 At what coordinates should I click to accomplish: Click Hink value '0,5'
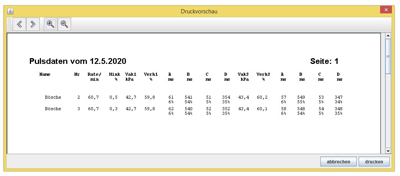(x=114, y=98)
